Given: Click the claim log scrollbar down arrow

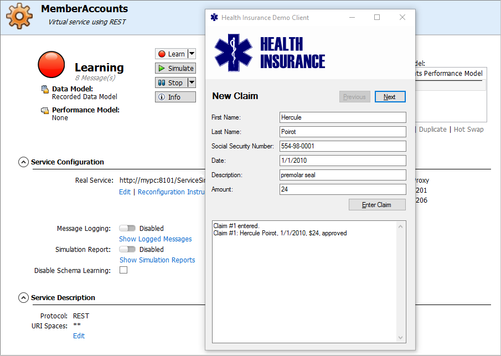Looking at the screenshot, I should coord(401,337).
